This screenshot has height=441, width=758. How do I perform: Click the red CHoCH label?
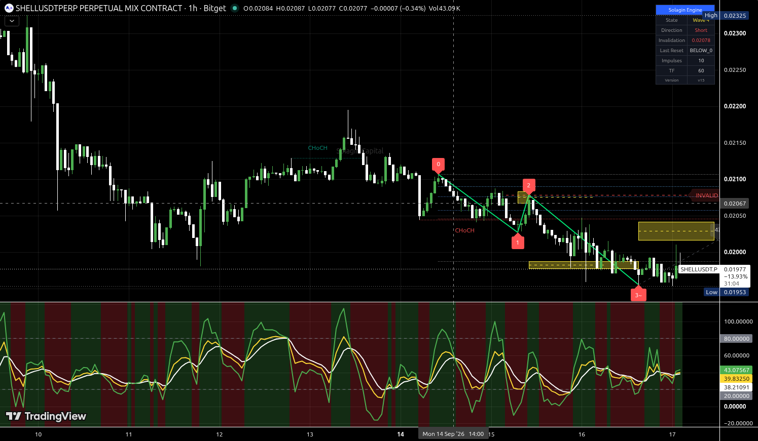tap(465, 230)
